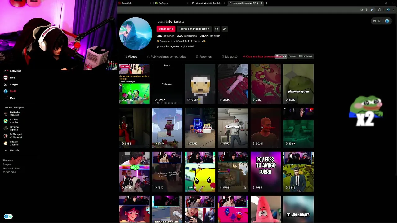The height and width of the screenshot is (223, 397).
Task: Open the browser extensions puzzle icon
Action: coord(380,10)
